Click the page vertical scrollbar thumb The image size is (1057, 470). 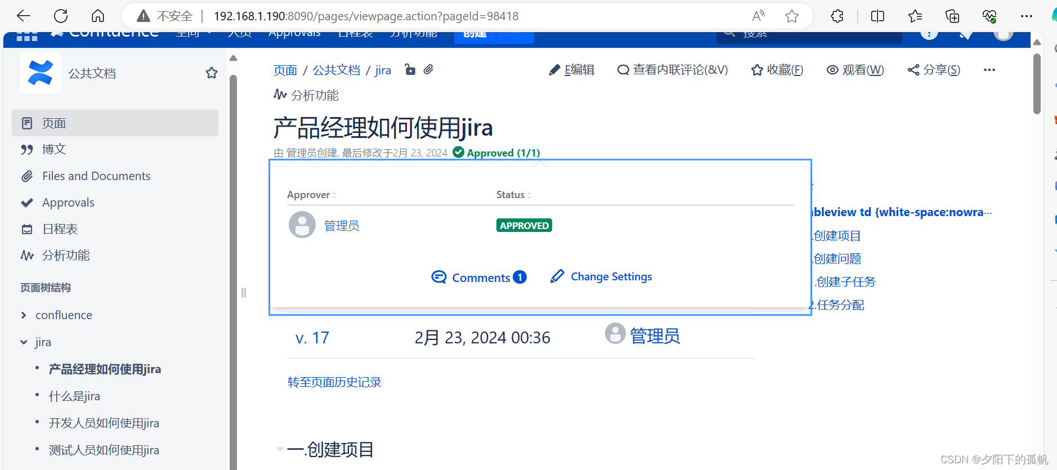[x=1037, y=84]
